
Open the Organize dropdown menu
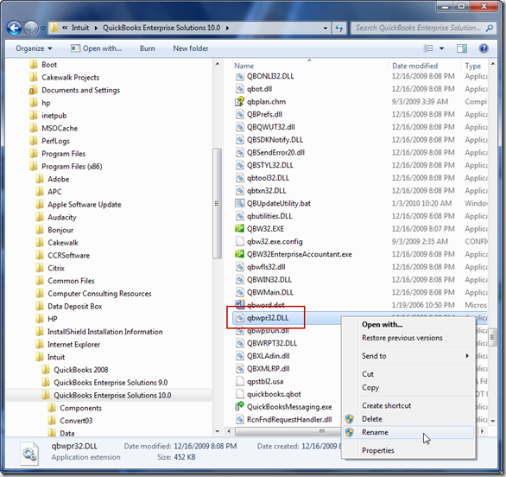pos(34,48)
